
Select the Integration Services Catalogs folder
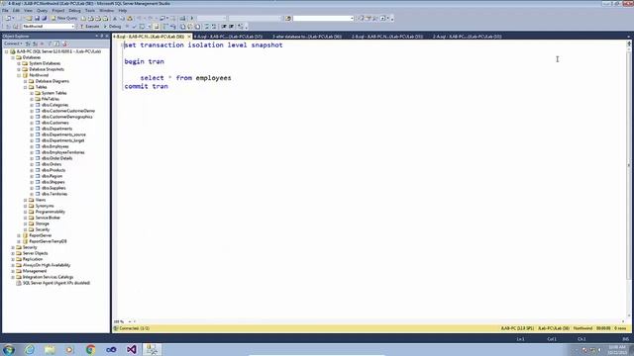tap(48, 277)
